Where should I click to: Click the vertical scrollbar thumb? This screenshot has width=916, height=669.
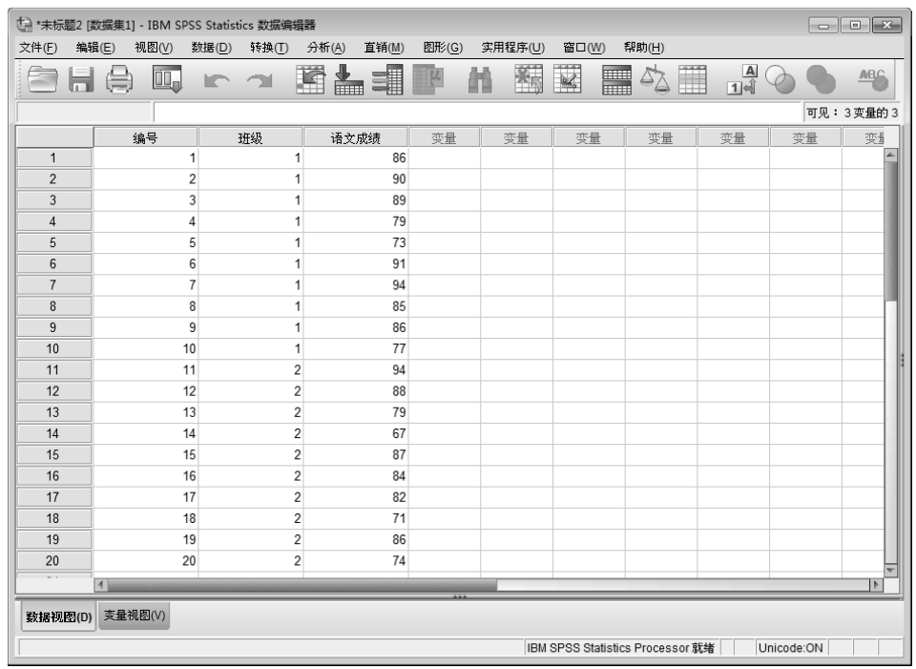coord(890,231)
